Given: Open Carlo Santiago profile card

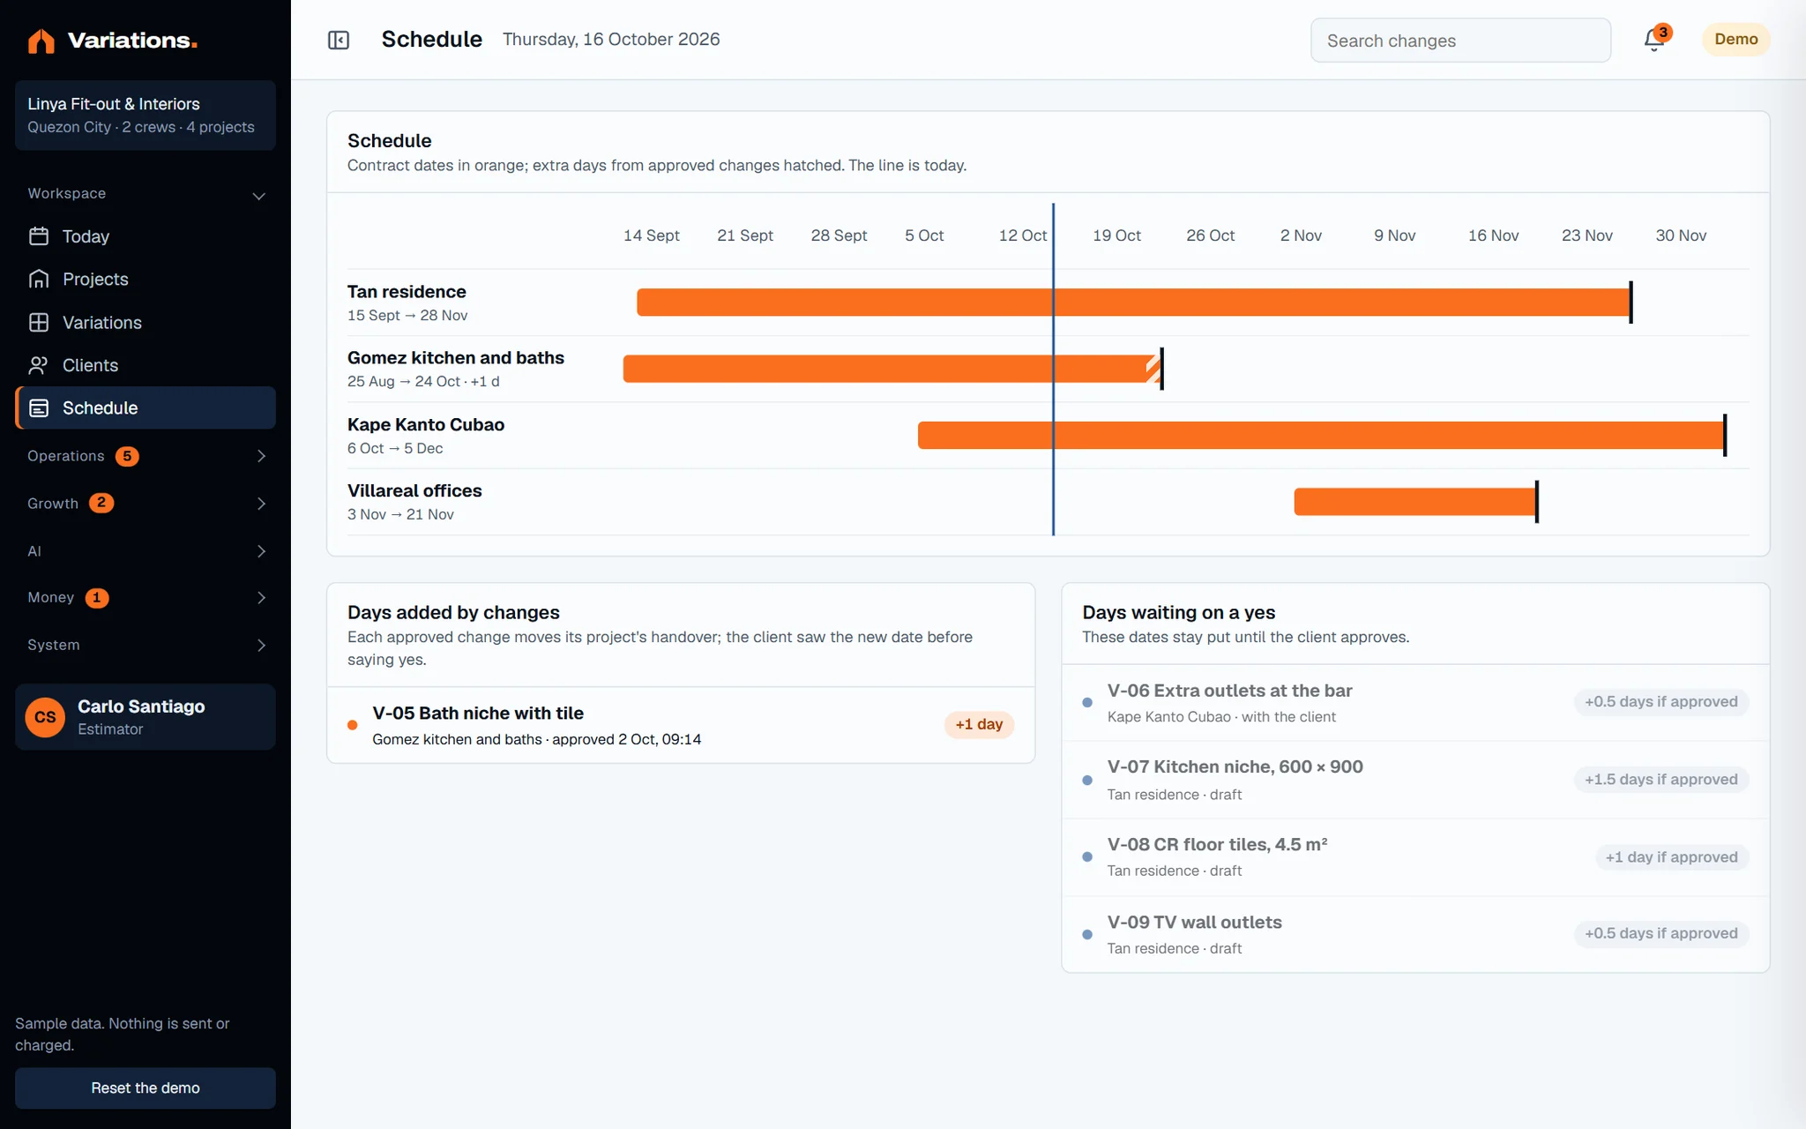Looking at the screenshot, I should click(146, 717).
